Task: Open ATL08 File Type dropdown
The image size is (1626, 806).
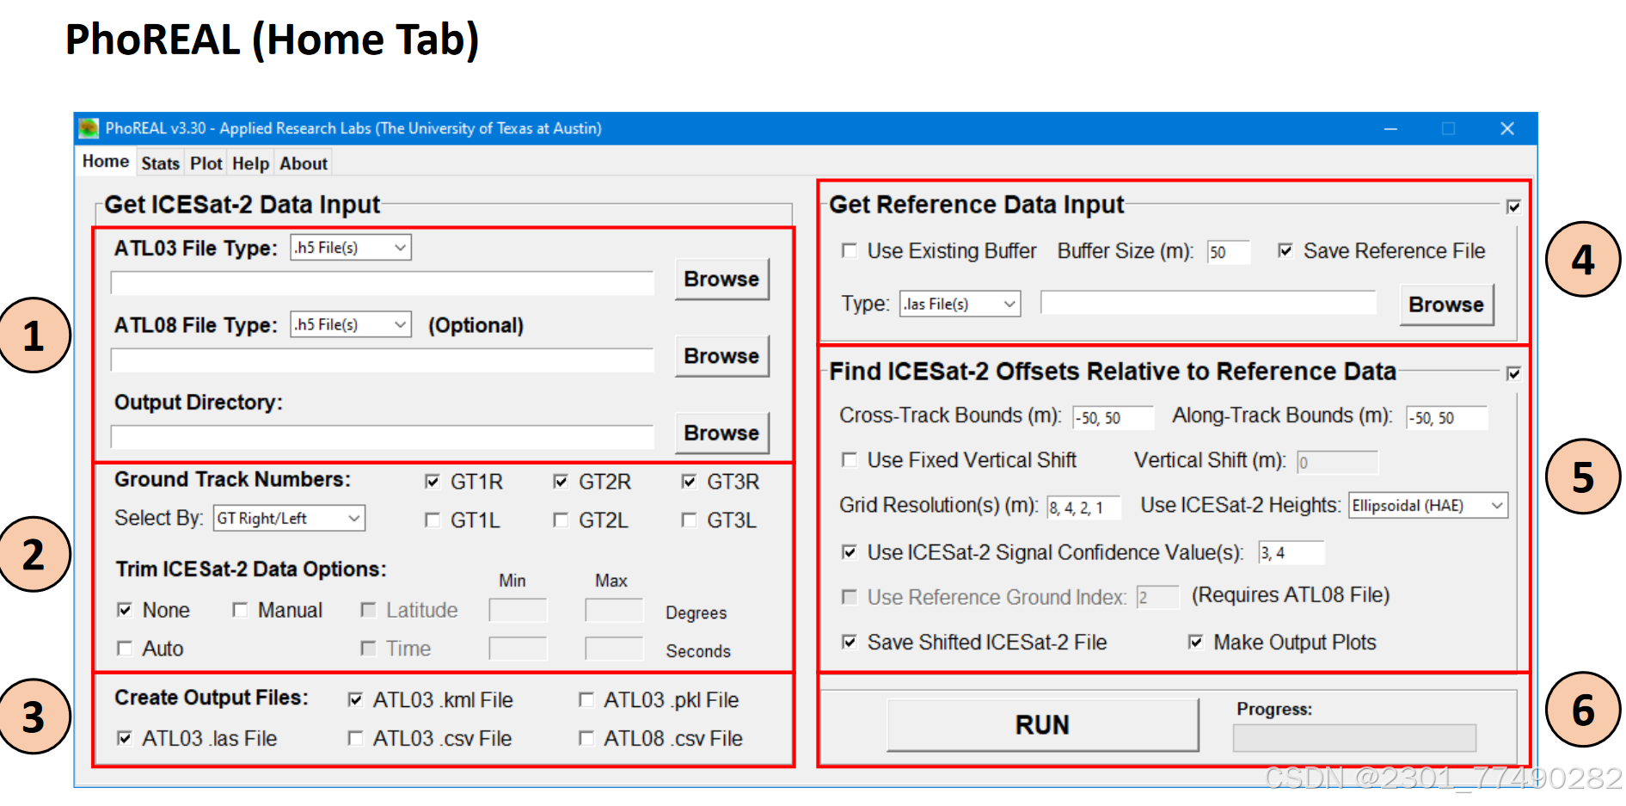Action: pyautogui.click(x=351, y=324)
